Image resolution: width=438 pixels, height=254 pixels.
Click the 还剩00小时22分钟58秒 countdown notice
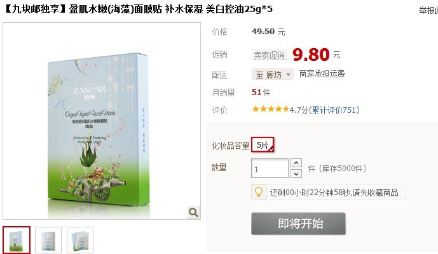pyautogui.click(x=334, y=193)
